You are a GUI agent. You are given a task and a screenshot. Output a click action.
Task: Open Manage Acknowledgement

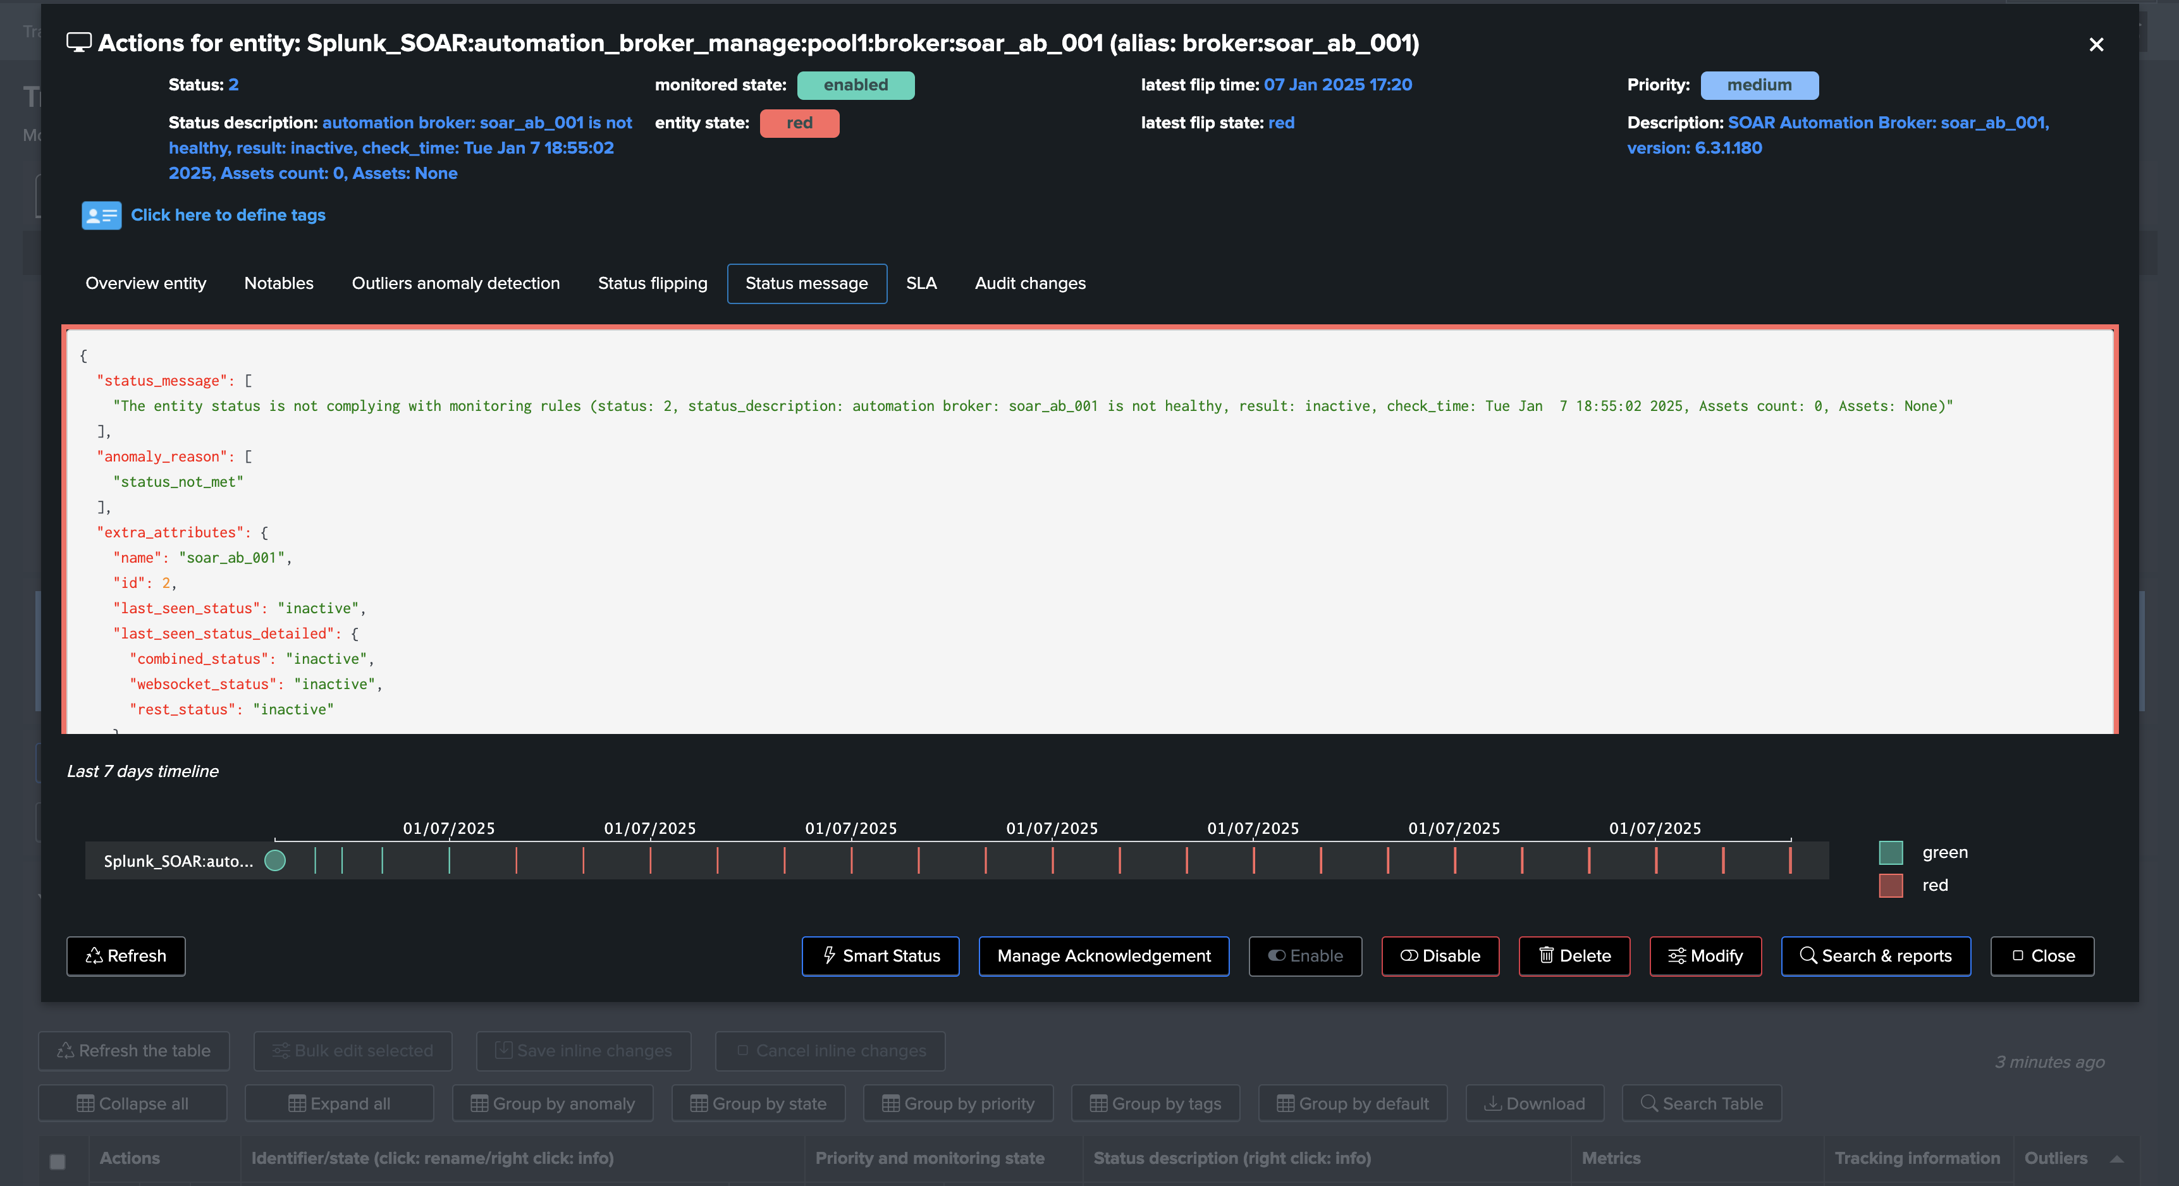click(1104, 956)
